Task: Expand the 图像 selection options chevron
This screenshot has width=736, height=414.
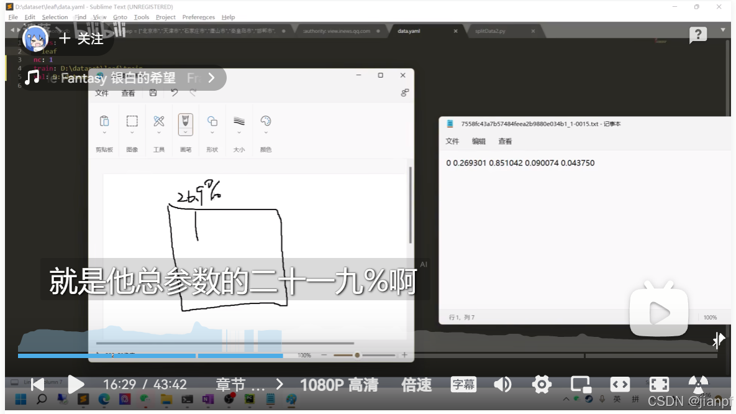Action: [132, 133]
